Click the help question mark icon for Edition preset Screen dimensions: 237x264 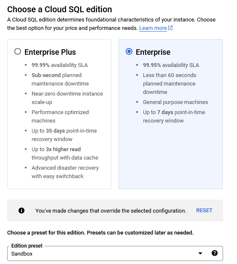pos(215,253)
